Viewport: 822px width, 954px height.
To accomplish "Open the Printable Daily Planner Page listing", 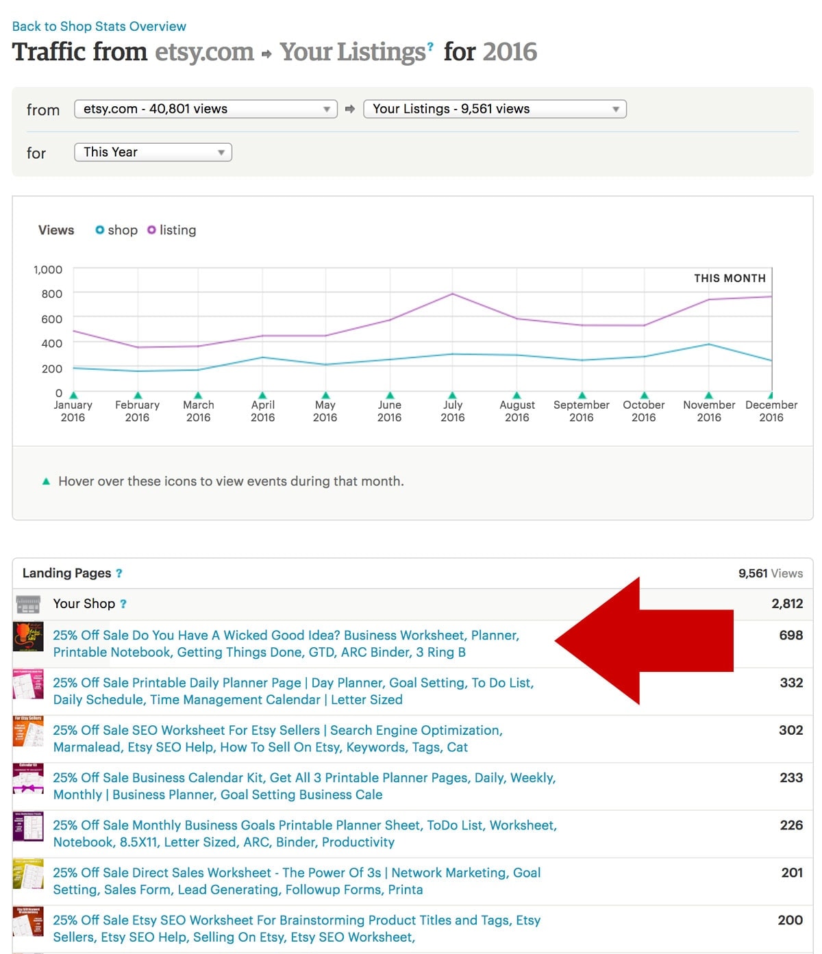I will click(x=293, y=691).
